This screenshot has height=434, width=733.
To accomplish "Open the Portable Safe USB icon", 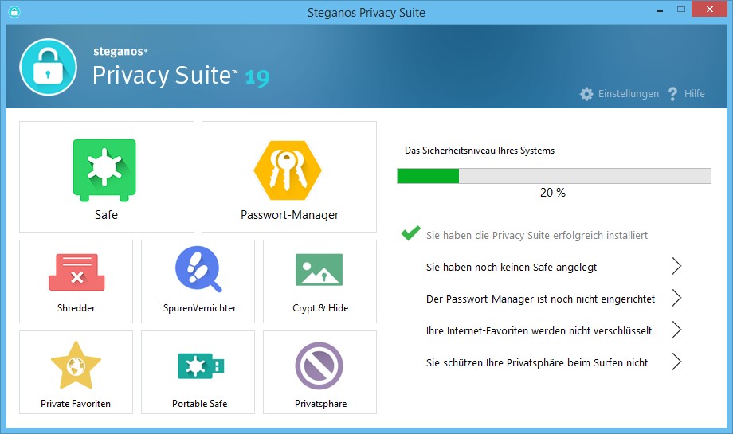I will (x=201, y=366).
